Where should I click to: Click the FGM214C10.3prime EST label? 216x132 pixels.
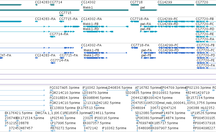(65, 93)
